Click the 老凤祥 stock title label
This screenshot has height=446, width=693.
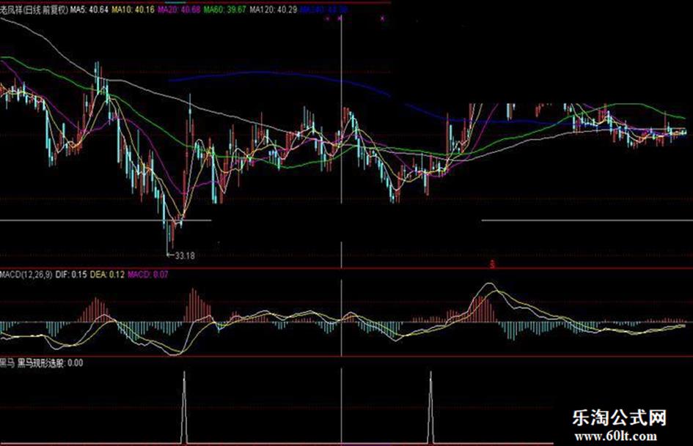pos(34,10)
